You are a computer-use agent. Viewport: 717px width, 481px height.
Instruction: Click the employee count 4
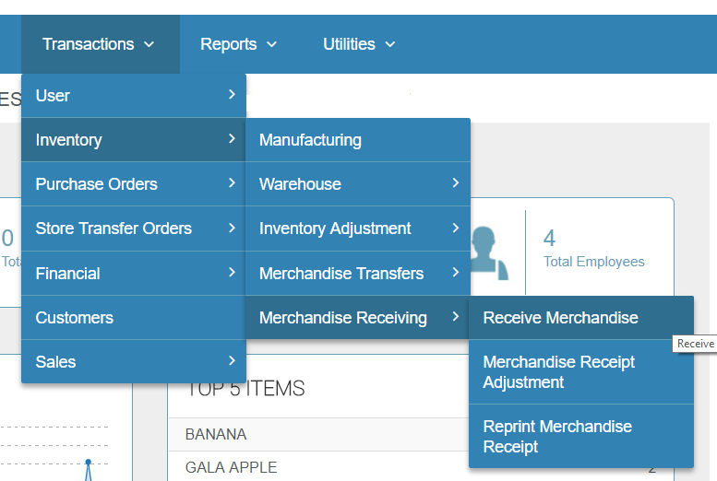click(x=549, y=238)
